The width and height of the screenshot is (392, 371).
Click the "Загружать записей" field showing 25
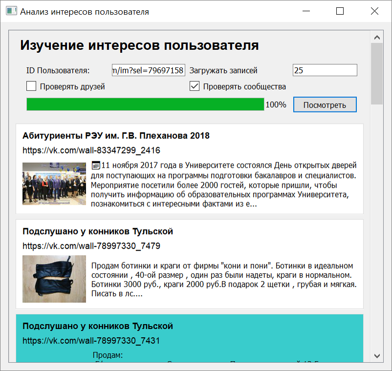point(325,70)
